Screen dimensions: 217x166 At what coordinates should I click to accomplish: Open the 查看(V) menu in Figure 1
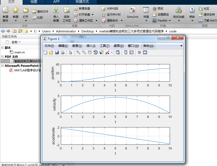point(77,46)
